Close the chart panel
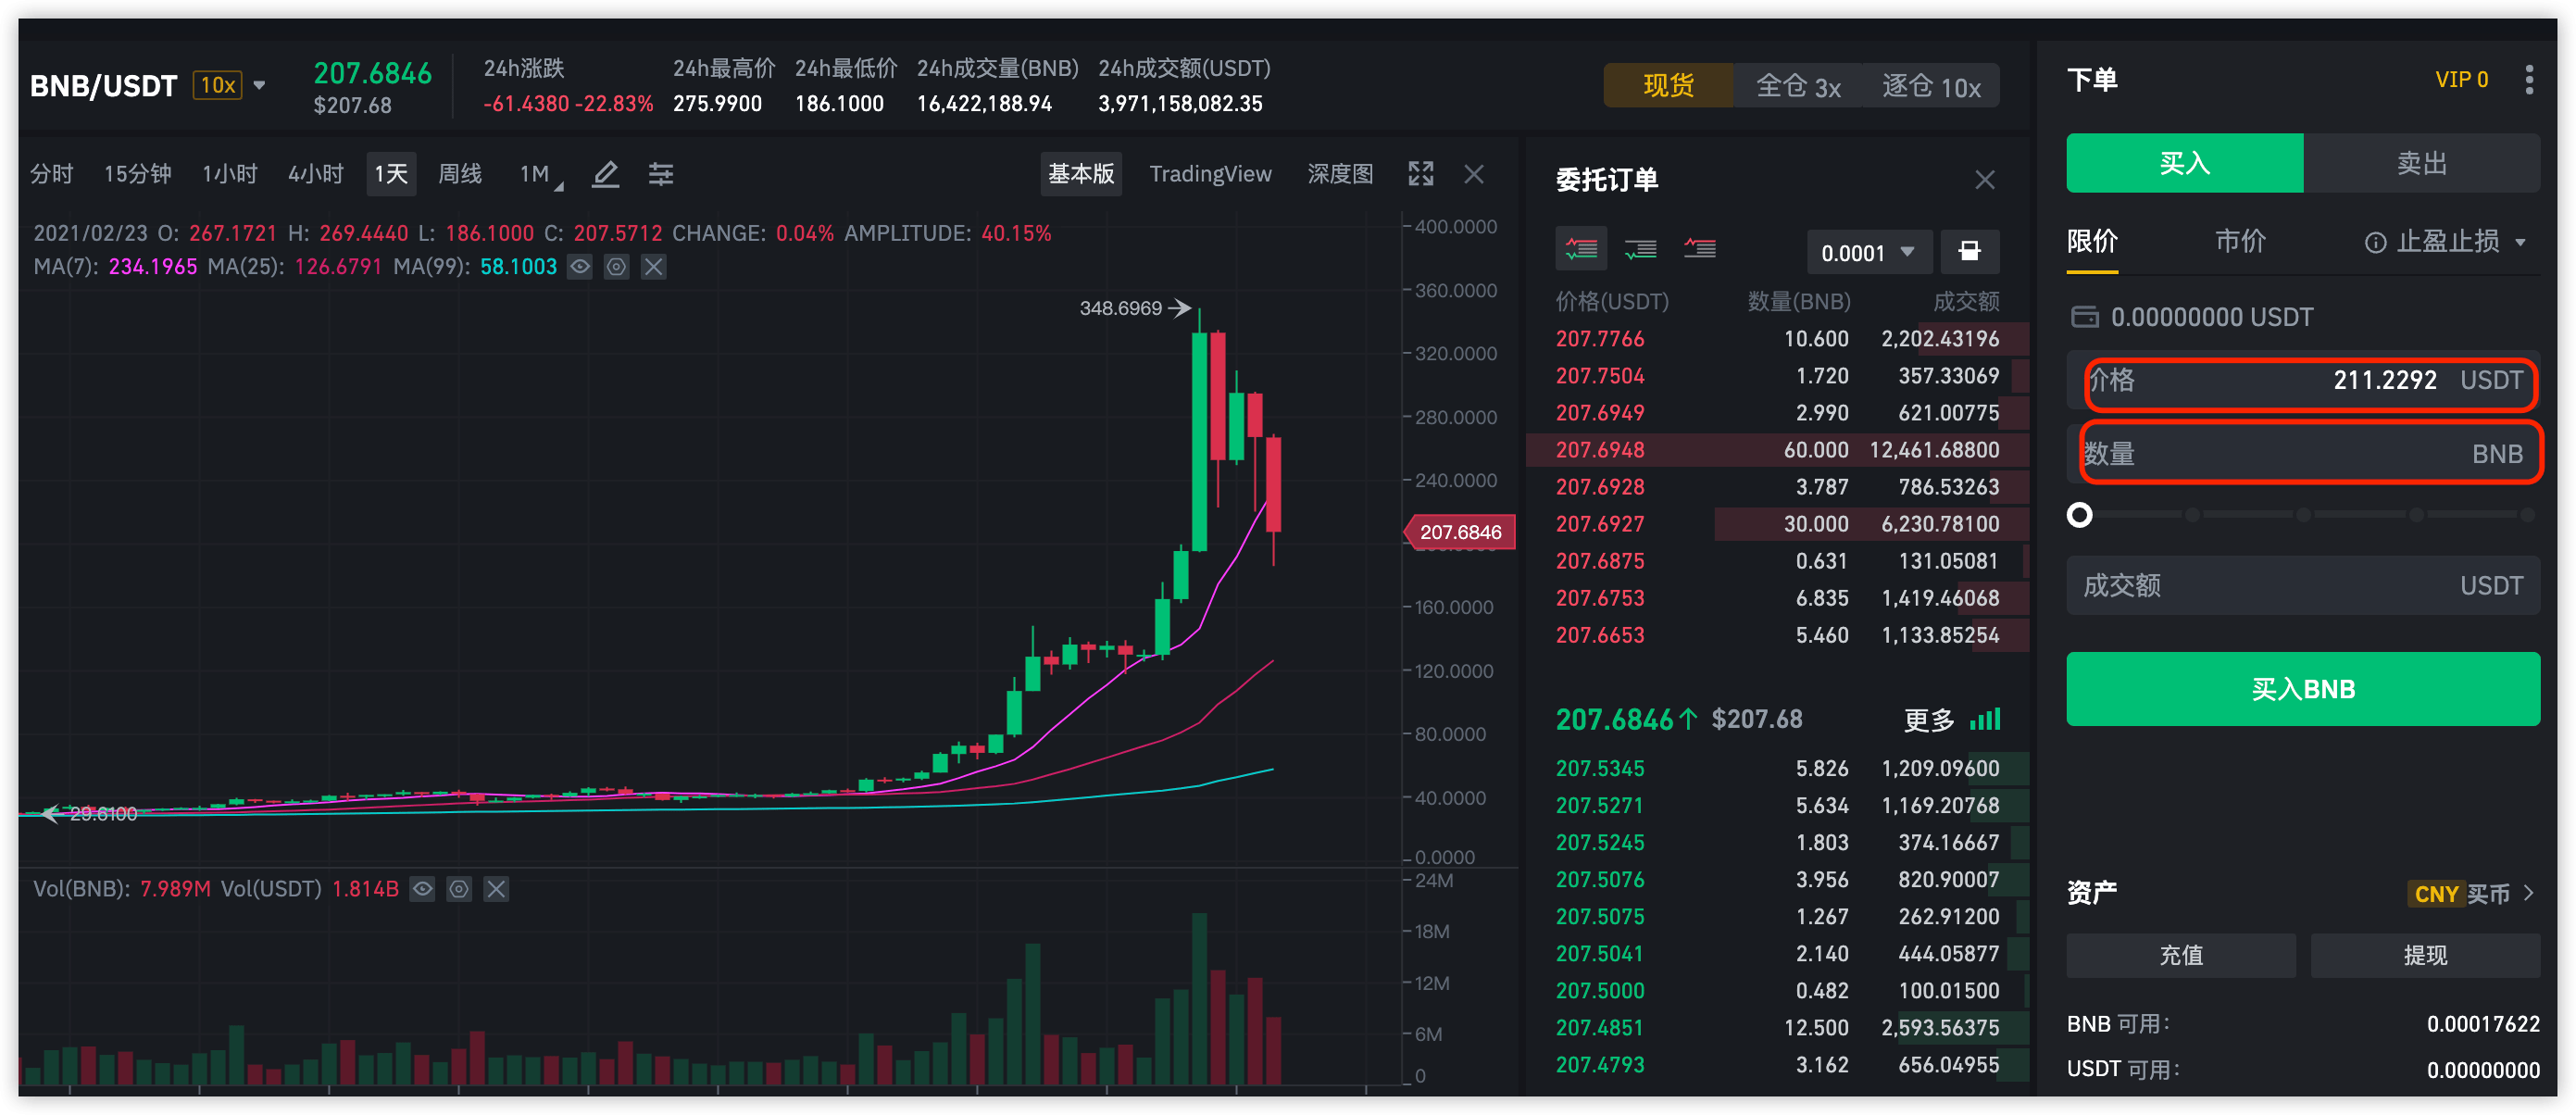This screenshot has width=2576, height=1115. pos(1473,174)
